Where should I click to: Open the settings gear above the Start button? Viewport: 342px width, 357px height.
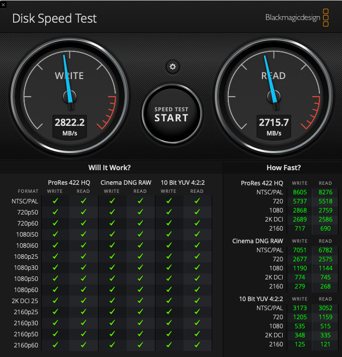173,66
